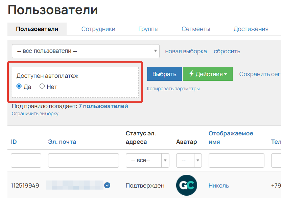
Task: Switch to the Сегменты tab
Action: click(196, 29)
